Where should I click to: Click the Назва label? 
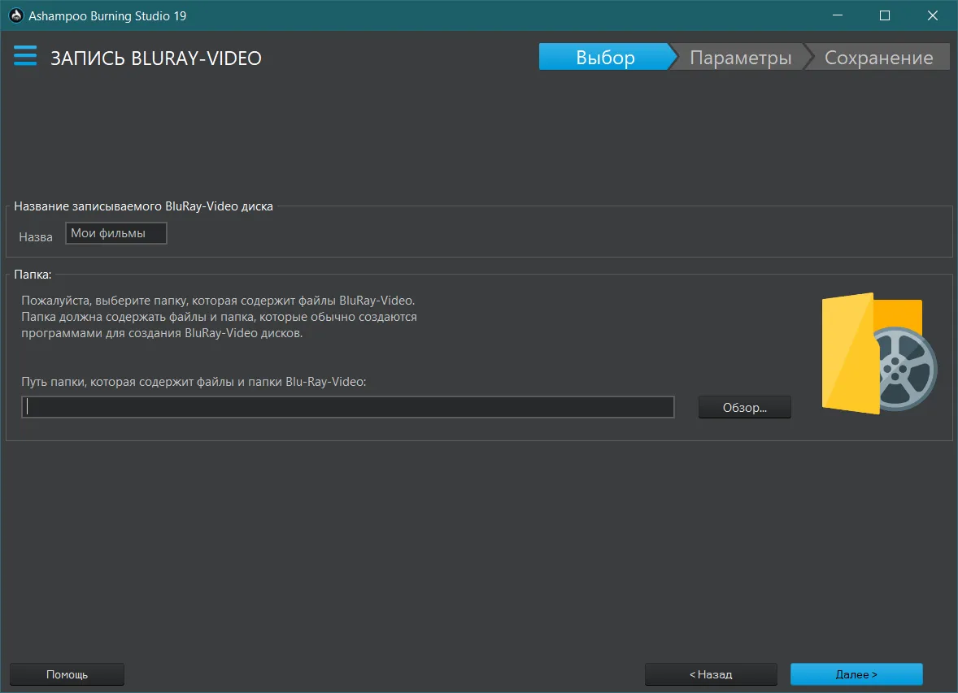[36, 237]
